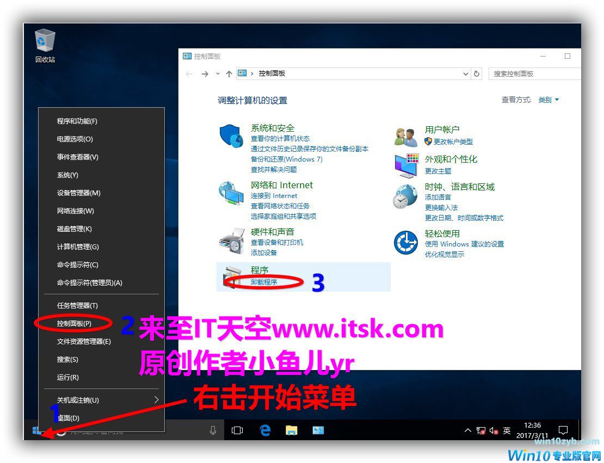Refresh the Control Panel address bar

coord(477,73)
